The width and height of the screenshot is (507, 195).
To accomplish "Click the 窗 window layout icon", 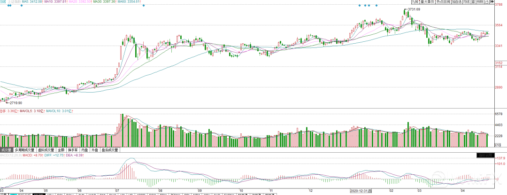I will tap(474, 2).
